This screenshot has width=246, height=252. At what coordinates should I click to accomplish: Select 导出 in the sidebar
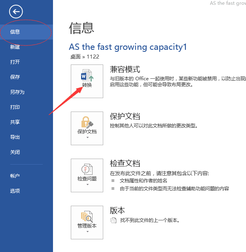point(26,137)
